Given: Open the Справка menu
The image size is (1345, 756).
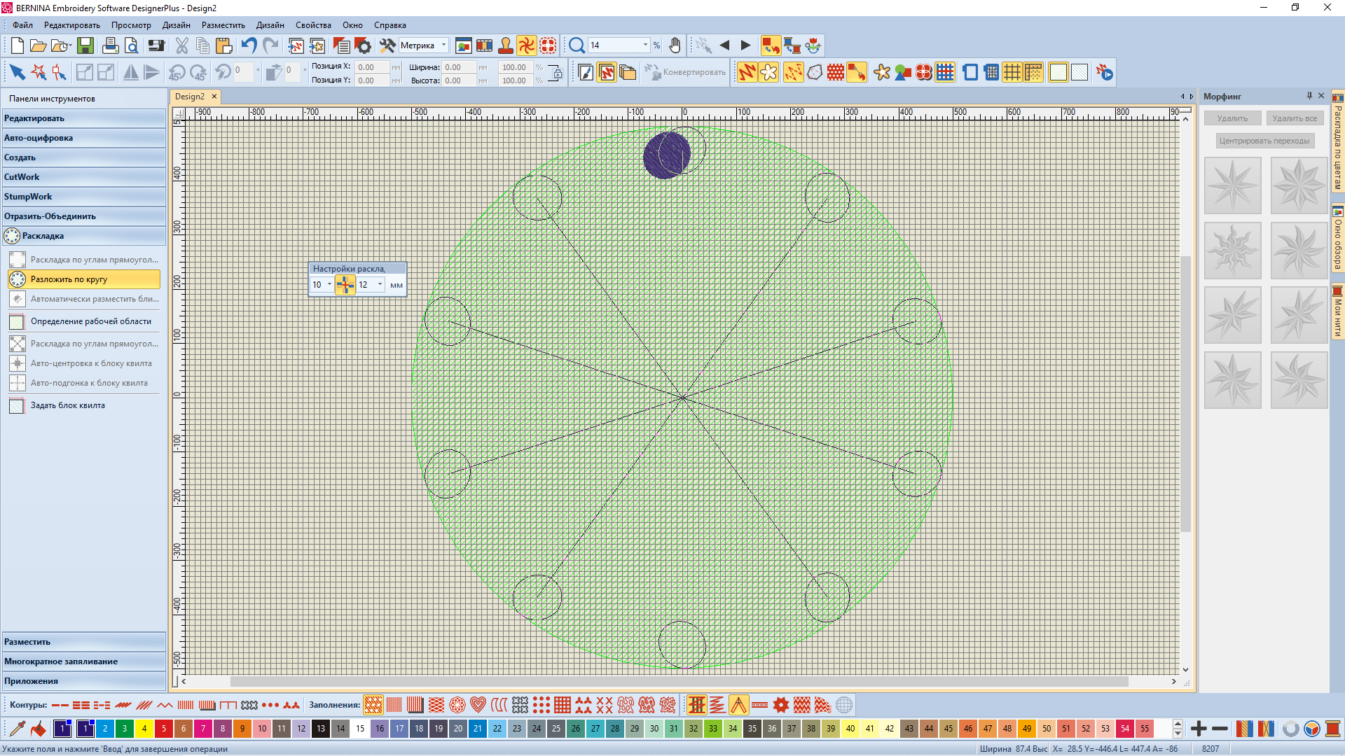Looking at the screenshot, I should click(389, 25).
